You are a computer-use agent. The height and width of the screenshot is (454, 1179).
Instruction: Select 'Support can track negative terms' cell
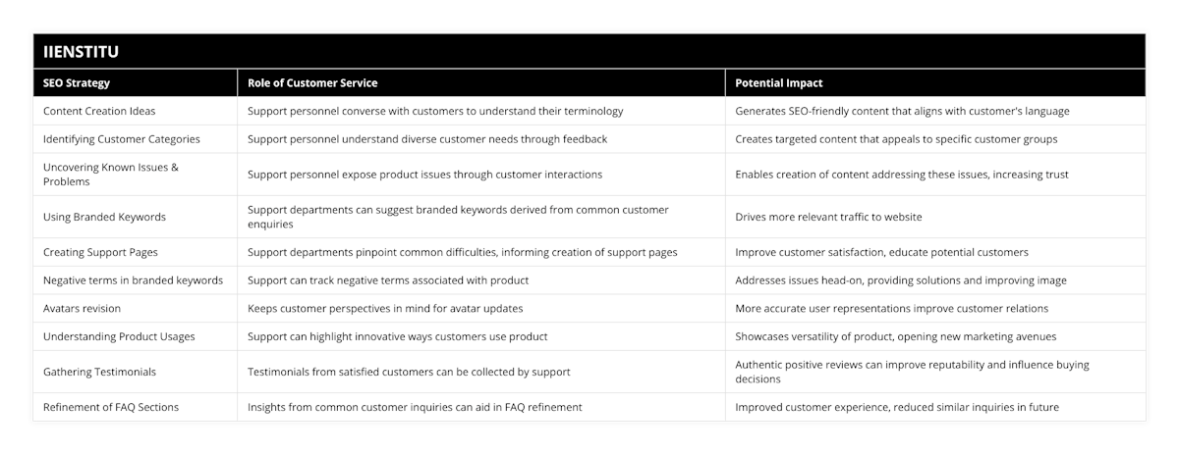tap(388, 280)
